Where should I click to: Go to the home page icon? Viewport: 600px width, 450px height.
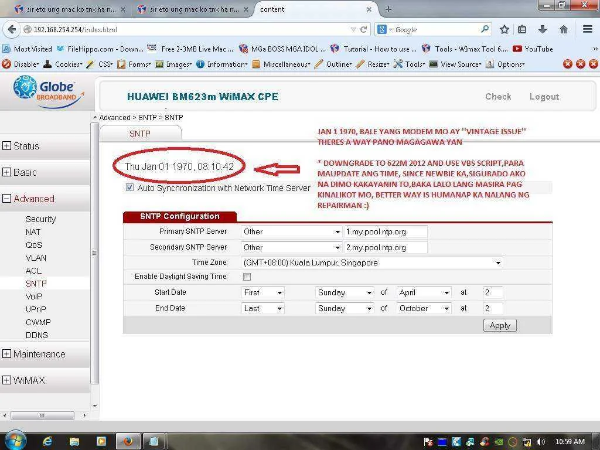pyautogui.click(x=563, y=29)
